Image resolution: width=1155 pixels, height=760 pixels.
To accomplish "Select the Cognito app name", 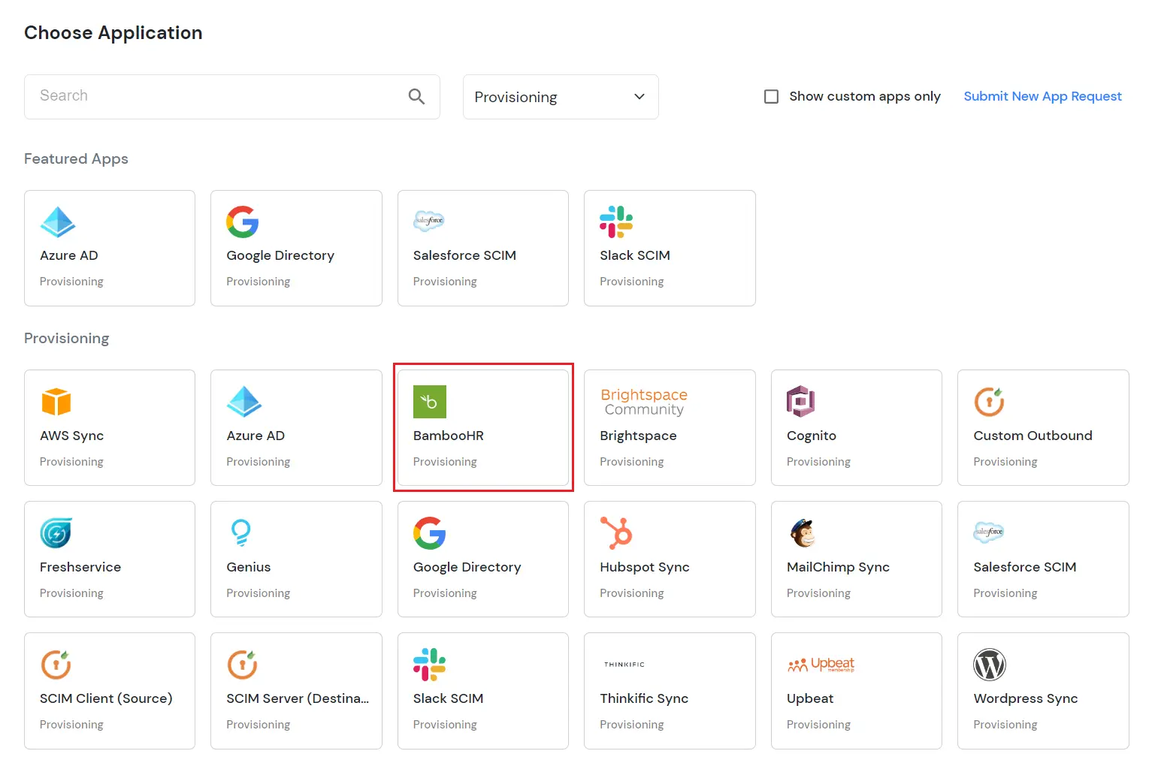I will [812, 436].
